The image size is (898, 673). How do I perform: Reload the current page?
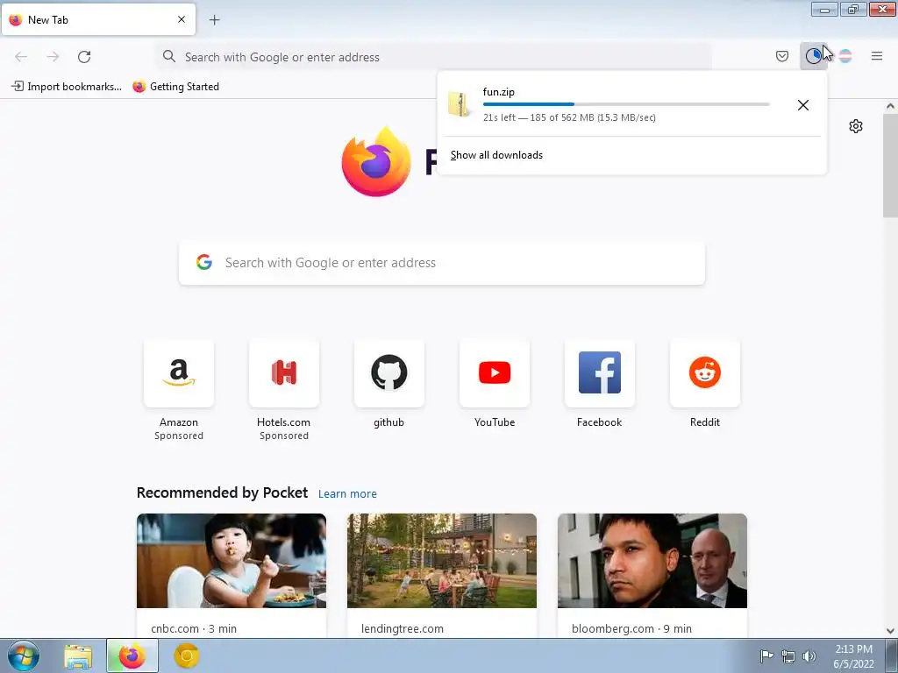[84, 57]
